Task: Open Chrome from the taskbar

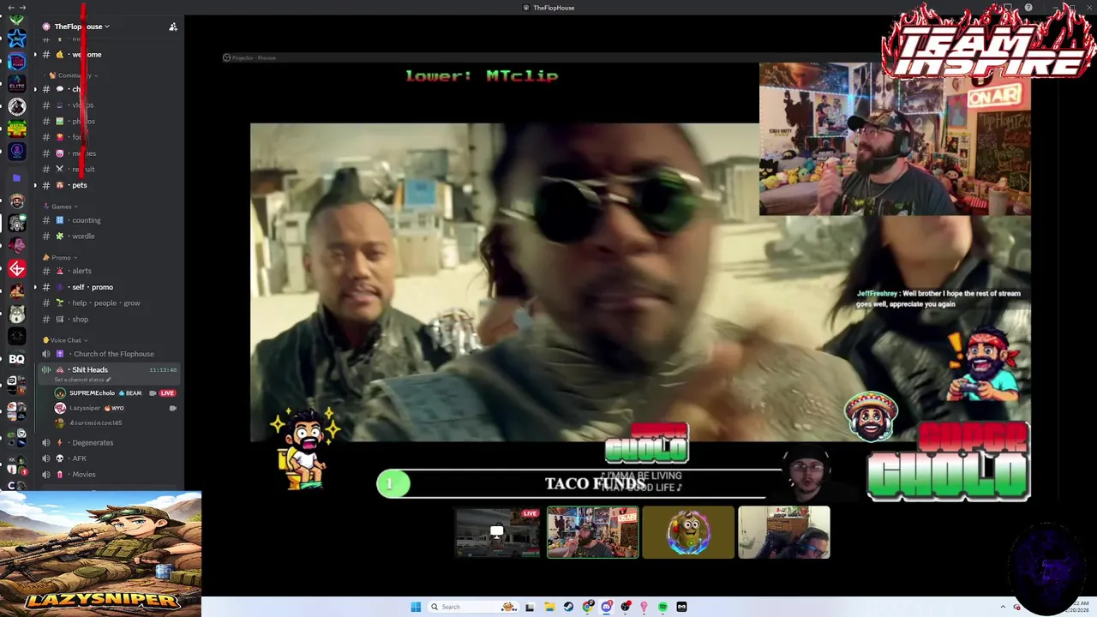Action: 587,607
